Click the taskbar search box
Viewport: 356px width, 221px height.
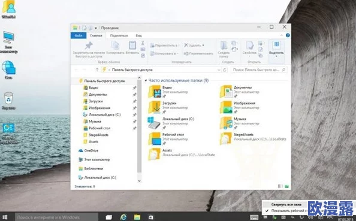pos(57,217)
